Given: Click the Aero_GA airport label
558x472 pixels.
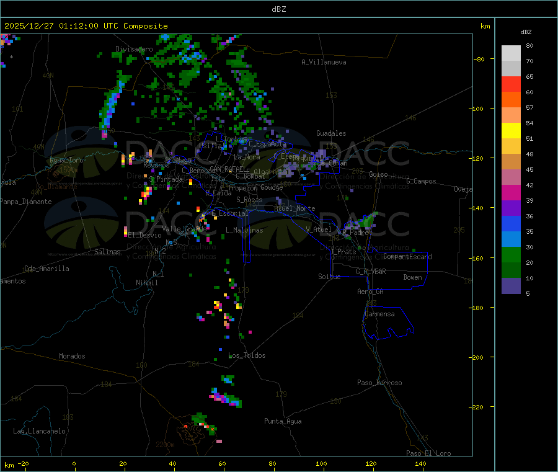Looking at the screenshot, I should coord(371,292).
